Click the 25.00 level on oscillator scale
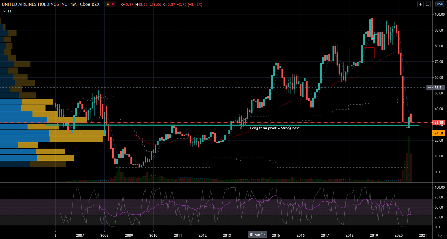The width and height of the screenshot is (447, 239). click(x=439, y=217)
